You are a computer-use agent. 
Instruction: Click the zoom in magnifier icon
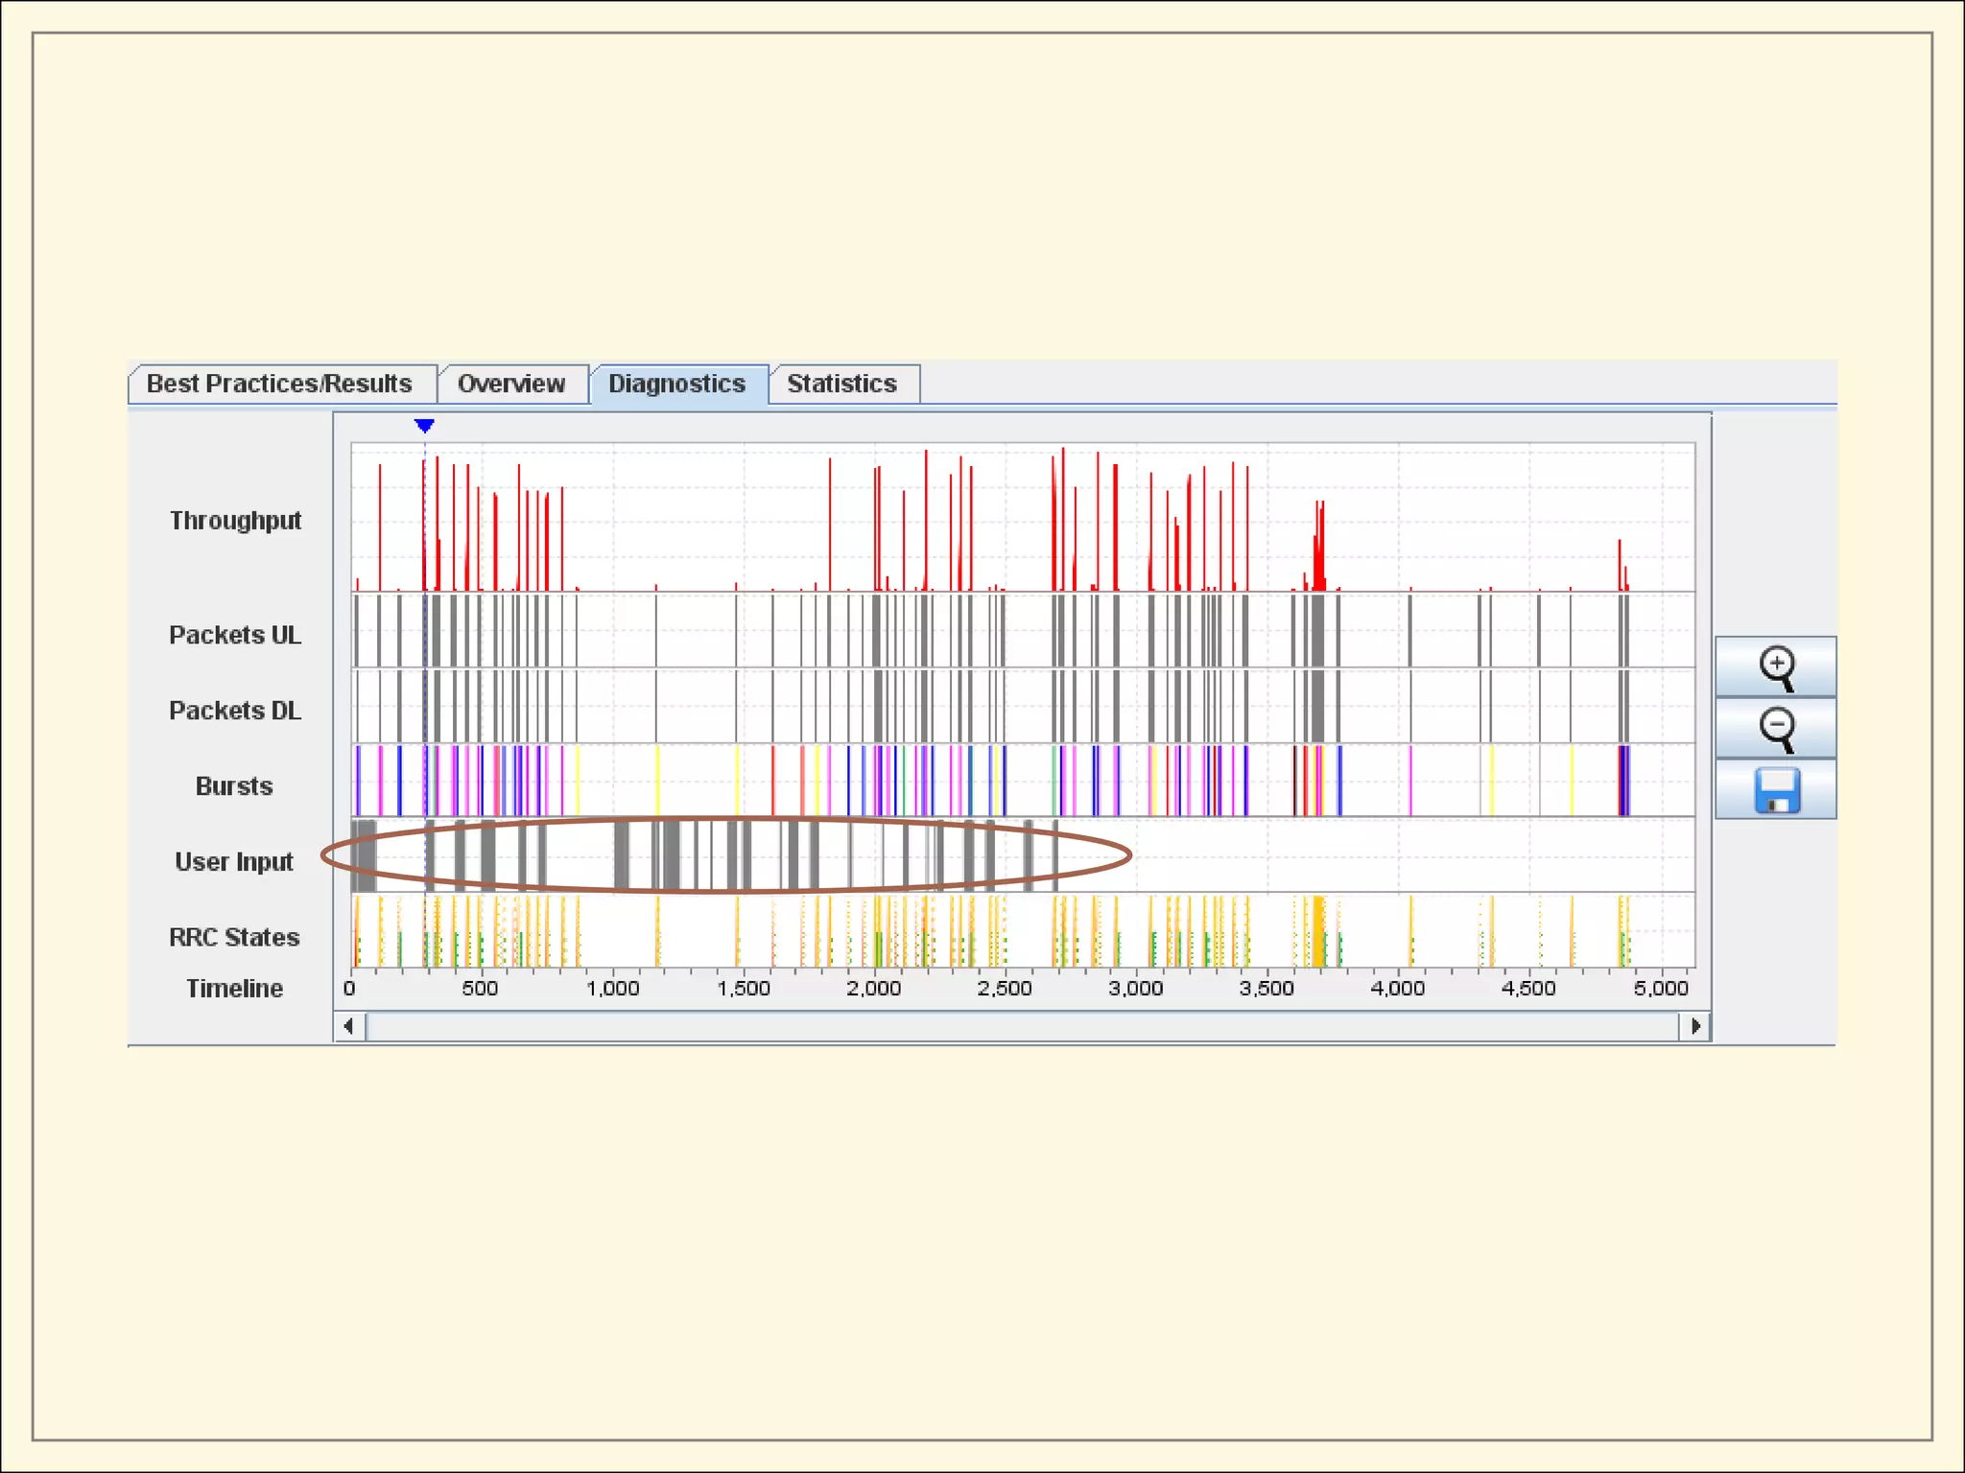point(1776,667)
